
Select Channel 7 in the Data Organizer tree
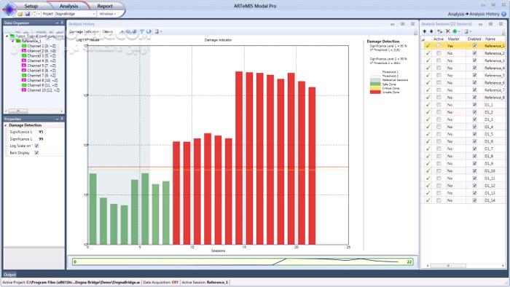(41, 76)
